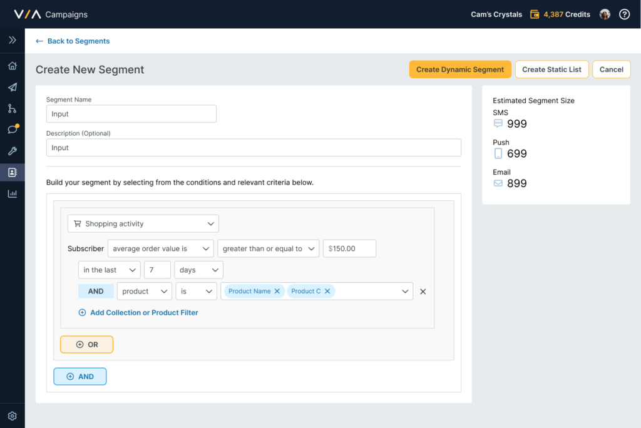641x428 pixels.
Task: Remove the 'Product Name' tag
Action: tap(277, 291)
